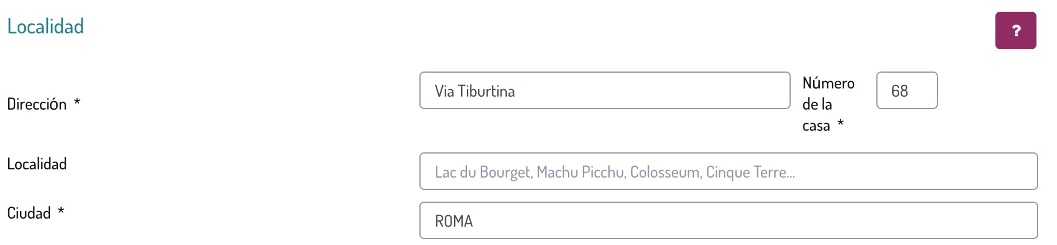The image size is (1057, 245).
Task: Select the Ciudad input field
Action: (x=728, y=221)
